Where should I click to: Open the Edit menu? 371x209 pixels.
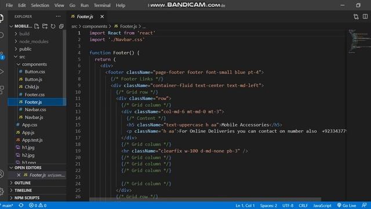point(22,5)
